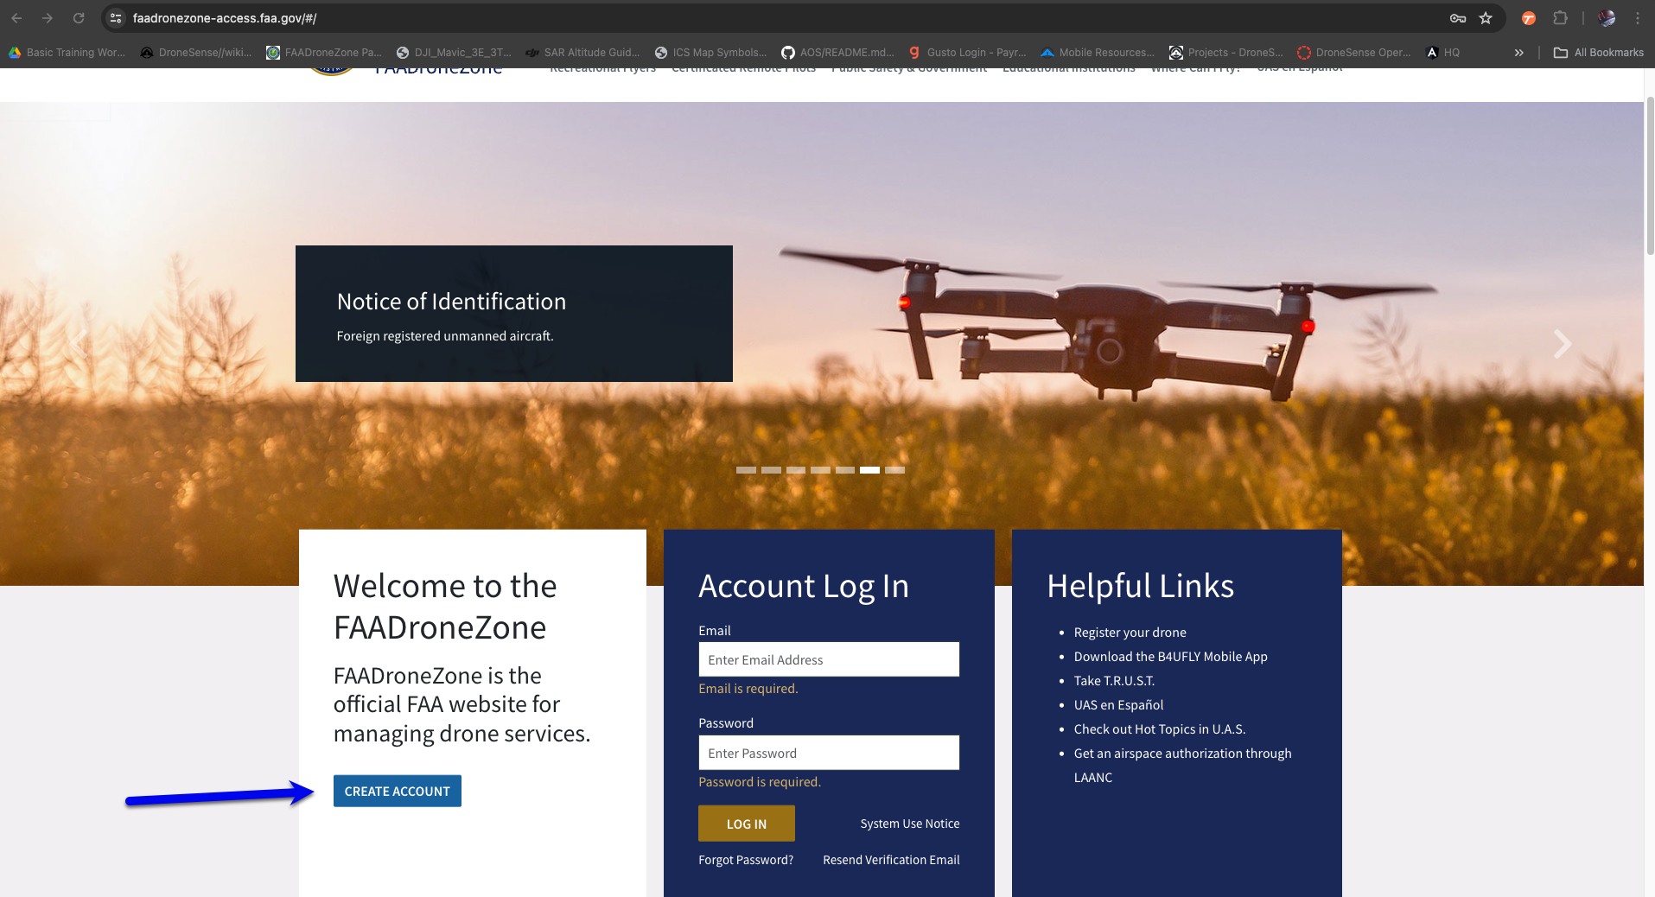Click the browser extensions puzzle-piece icon

click(1560, 17)
